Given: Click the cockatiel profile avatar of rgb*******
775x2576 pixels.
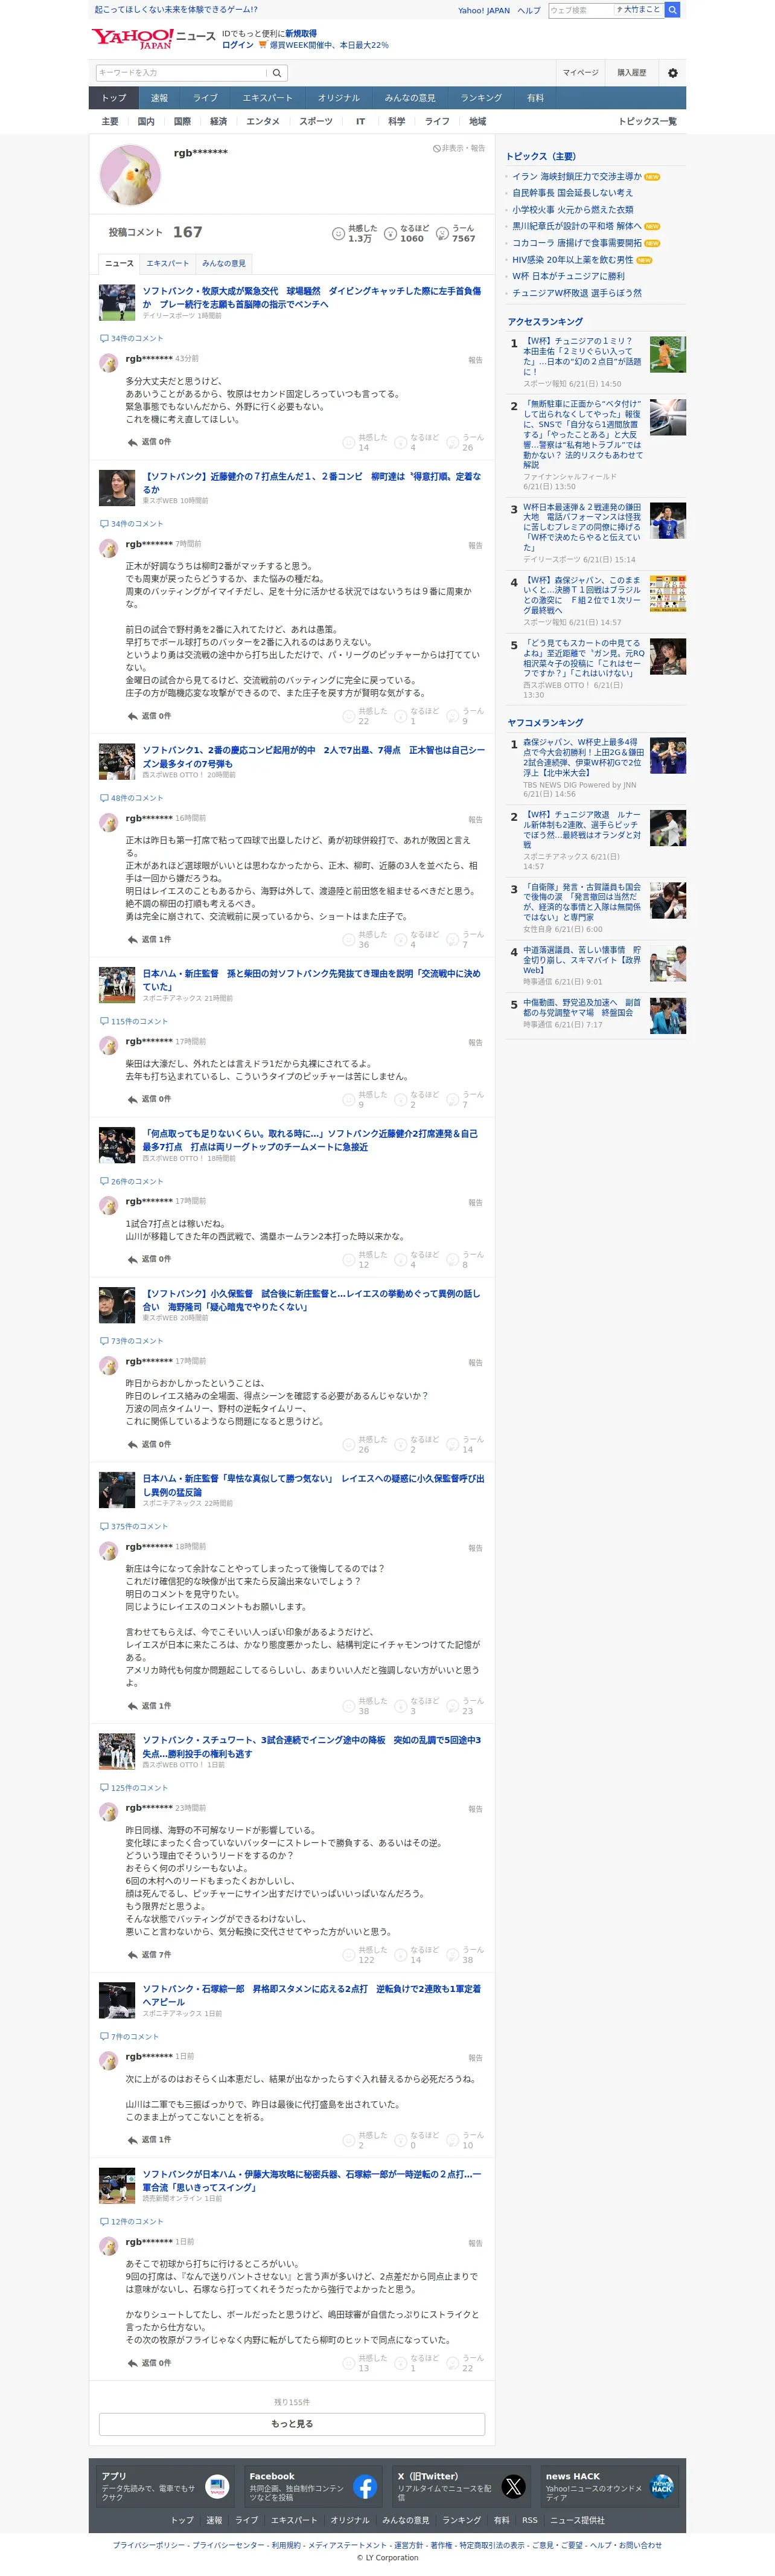Looking at the screenshot, I should click(x=130, y=174).
